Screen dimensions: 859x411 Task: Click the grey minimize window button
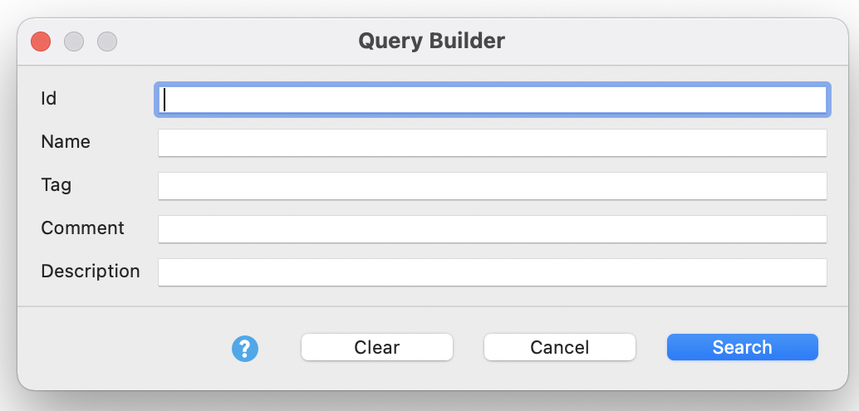coord(74,41)
